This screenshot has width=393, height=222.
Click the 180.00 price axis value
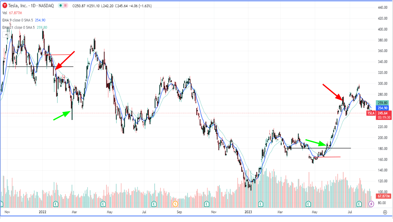tap(383, 149)
